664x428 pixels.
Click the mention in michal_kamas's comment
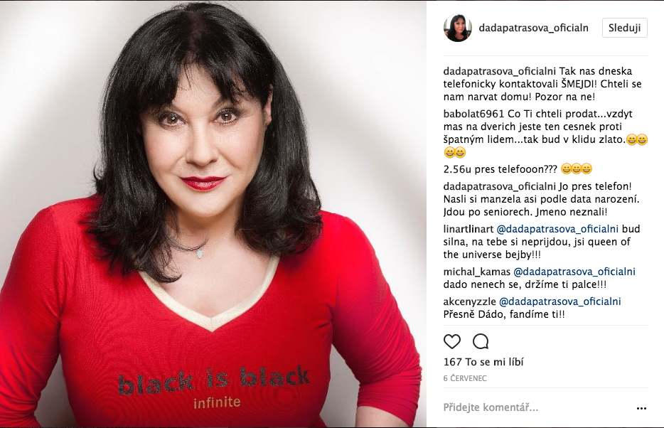tap(574, 272)
